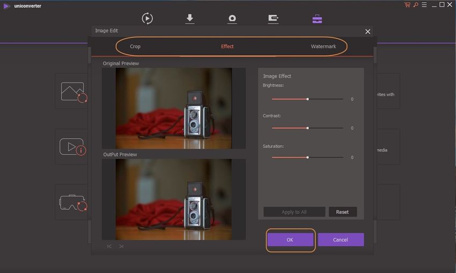Confirm edits with the OK button

[x=290, y=240]
